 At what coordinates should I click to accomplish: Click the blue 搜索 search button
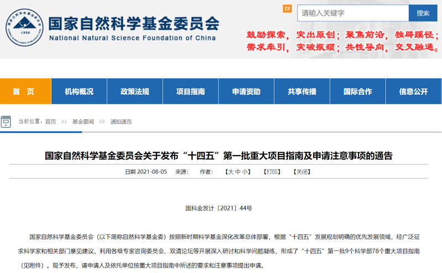[x=423, y=13]
